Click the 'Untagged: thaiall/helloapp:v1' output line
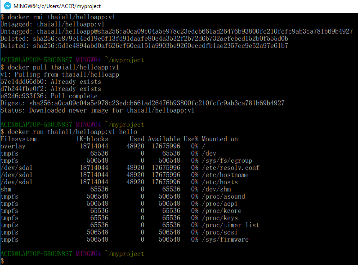 coord(53,24)
